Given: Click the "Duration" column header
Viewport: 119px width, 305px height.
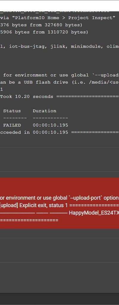Looking at the screenshot, I should 44,111.
